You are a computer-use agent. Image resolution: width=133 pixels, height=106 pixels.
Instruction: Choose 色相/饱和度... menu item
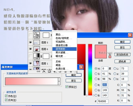tap(64, 38)
